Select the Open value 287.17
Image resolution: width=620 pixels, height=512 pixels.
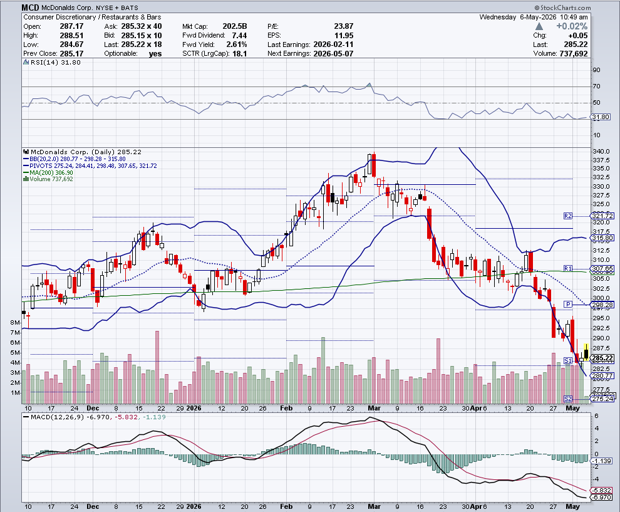[x=71, y=26]
